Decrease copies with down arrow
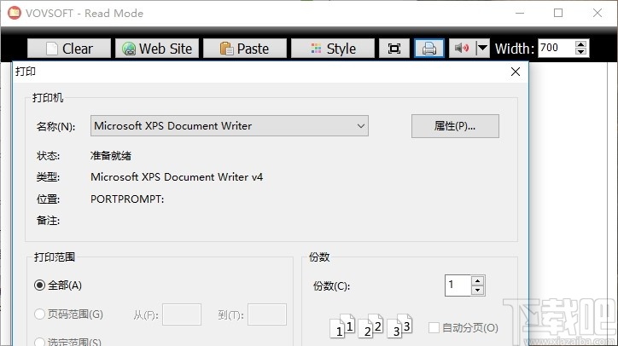 pyautogui.click(x=478, y=291)
